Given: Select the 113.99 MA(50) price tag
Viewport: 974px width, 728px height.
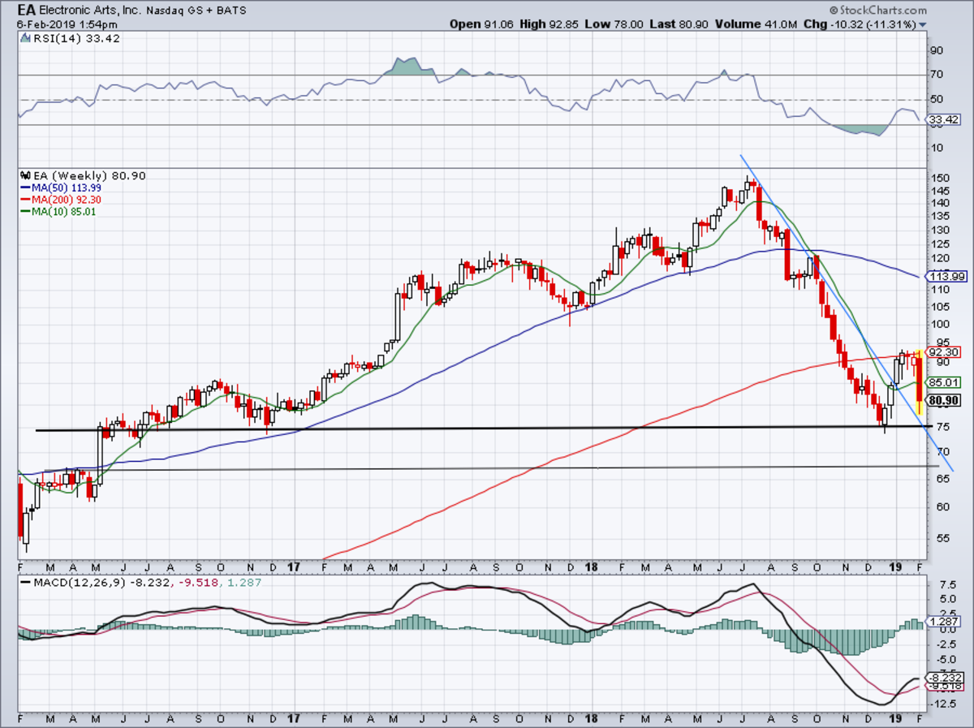Looking at the screenshot, I should coord(947,277).
